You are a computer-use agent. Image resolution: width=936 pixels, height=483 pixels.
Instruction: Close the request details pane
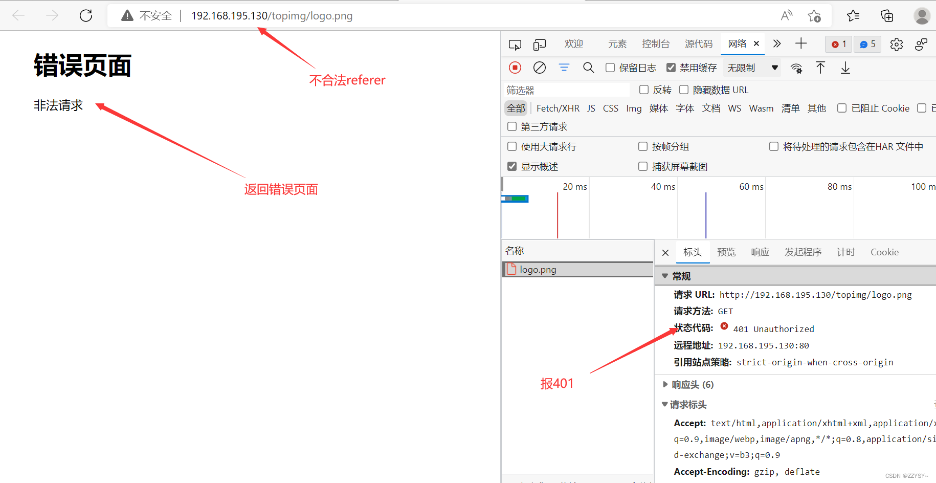(665, 253)
